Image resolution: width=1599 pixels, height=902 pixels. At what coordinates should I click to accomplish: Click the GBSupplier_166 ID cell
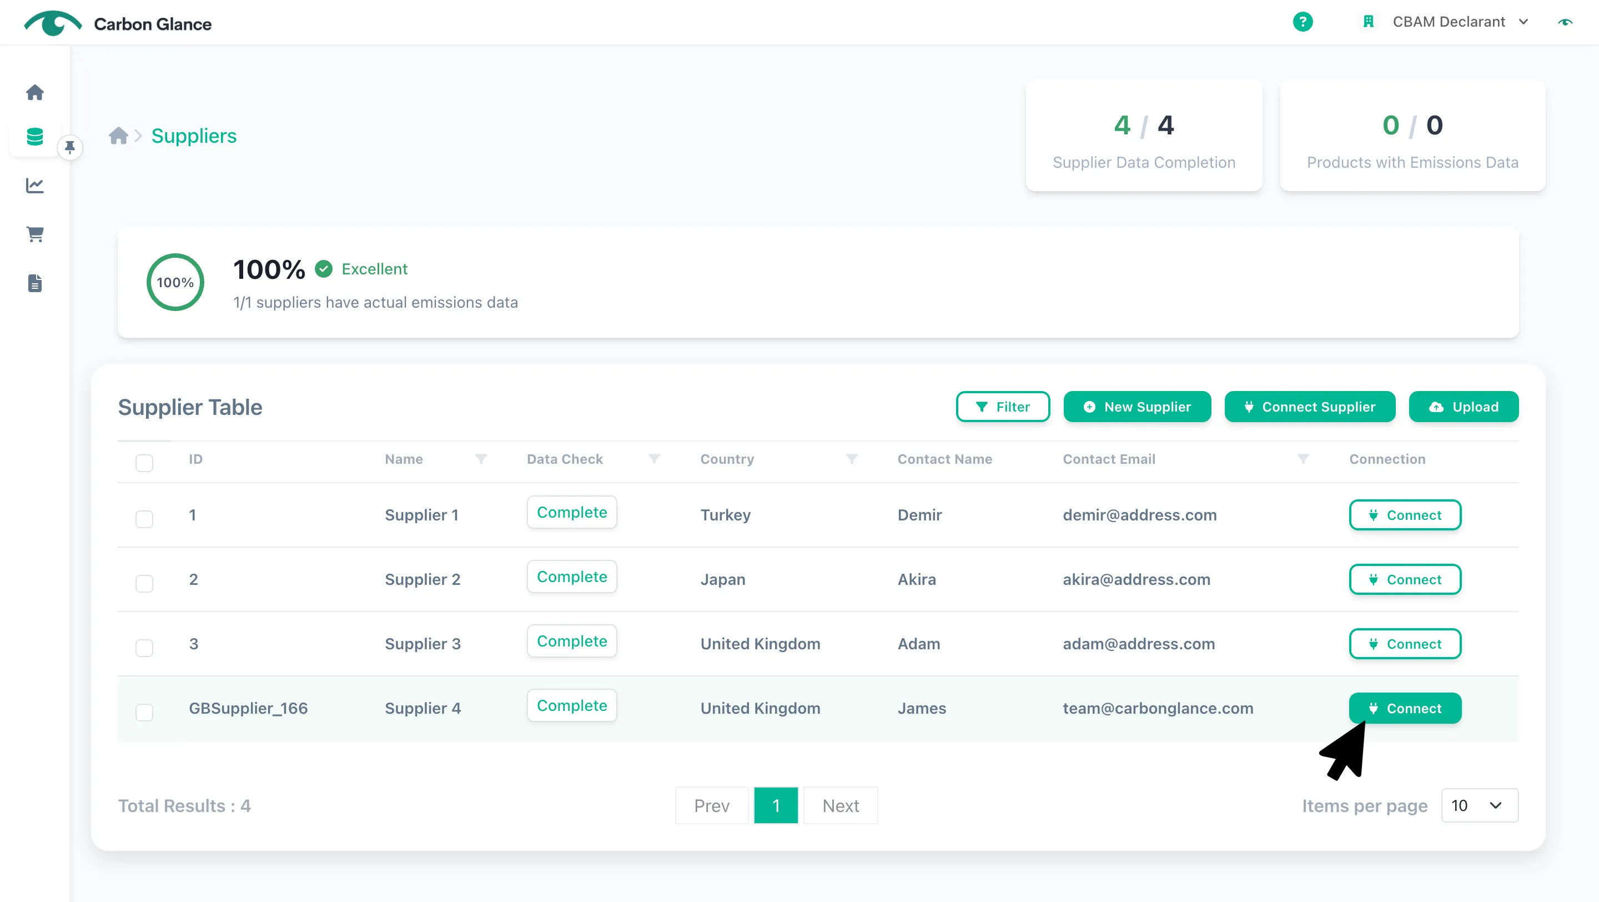pyautogui.click(x=248, y=708)
